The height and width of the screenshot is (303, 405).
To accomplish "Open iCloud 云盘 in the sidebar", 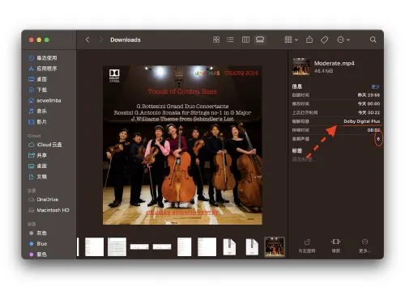I will coord(45,145).
